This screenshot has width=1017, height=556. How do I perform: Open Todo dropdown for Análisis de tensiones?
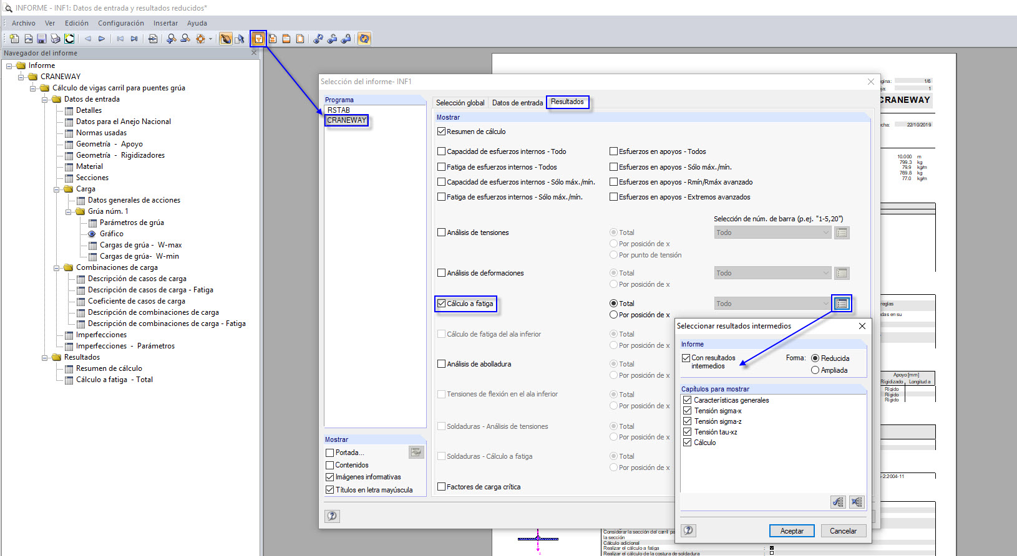[772, 232]
